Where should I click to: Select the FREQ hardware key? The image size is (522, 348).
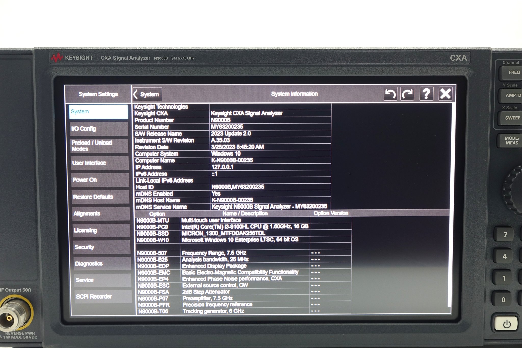[x=511, y=73]
